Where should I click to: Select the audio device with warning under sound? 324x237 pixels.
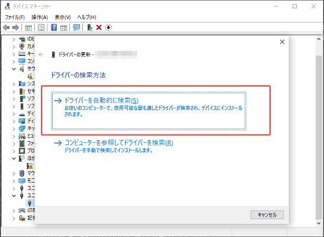click(x=30, y=76)
